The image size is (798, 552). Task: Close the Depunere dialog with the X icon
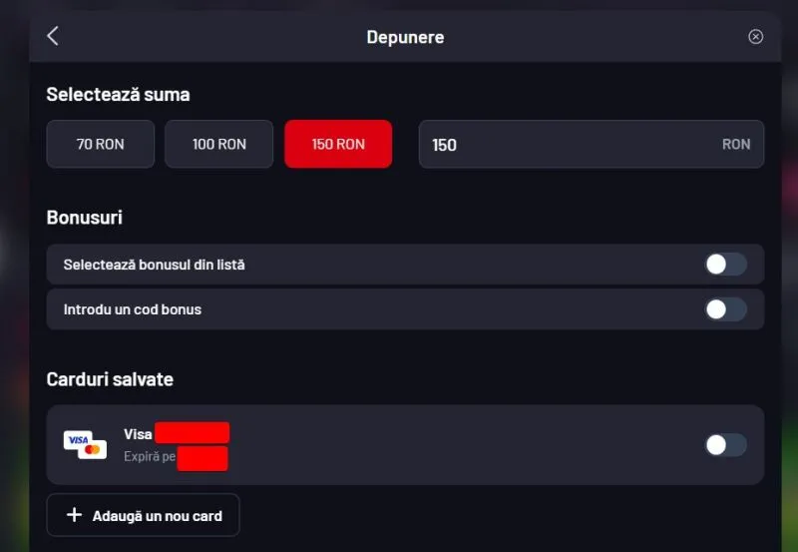coord(755,37)
